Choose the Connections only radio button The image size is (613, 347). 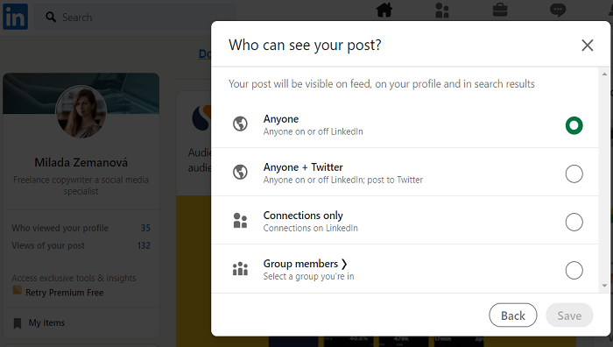click(574, 222)
